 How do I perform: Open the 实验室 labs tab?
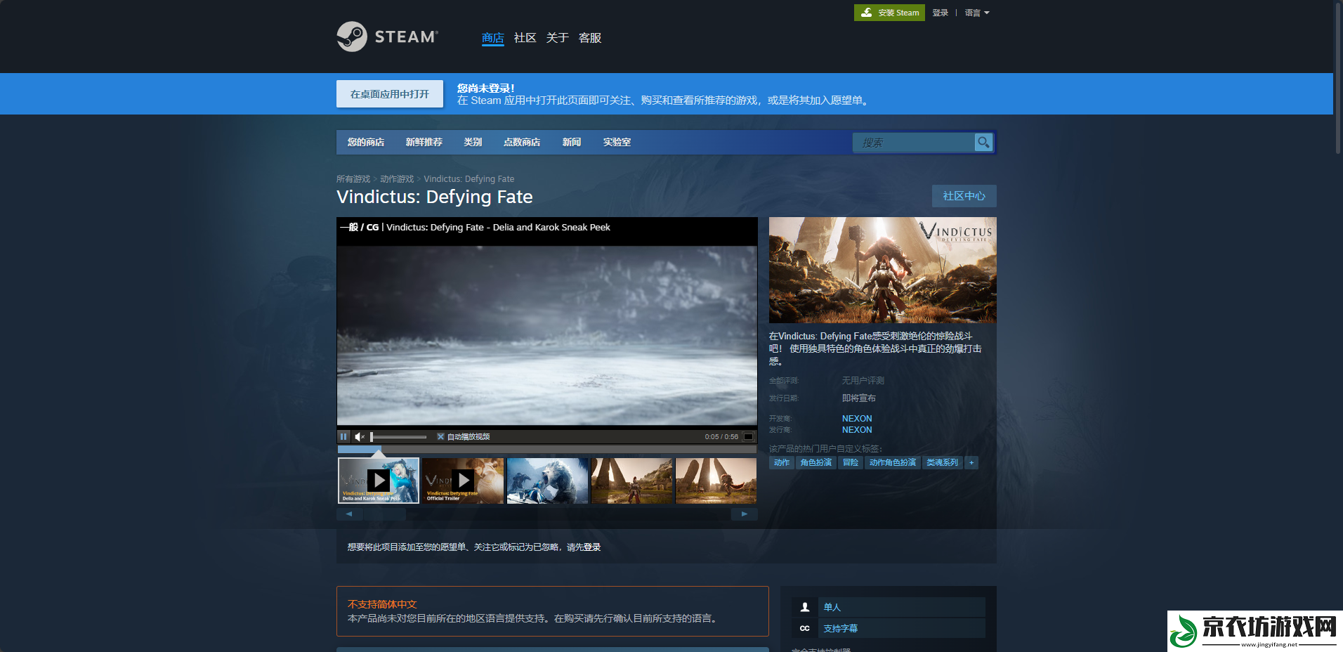617,142
